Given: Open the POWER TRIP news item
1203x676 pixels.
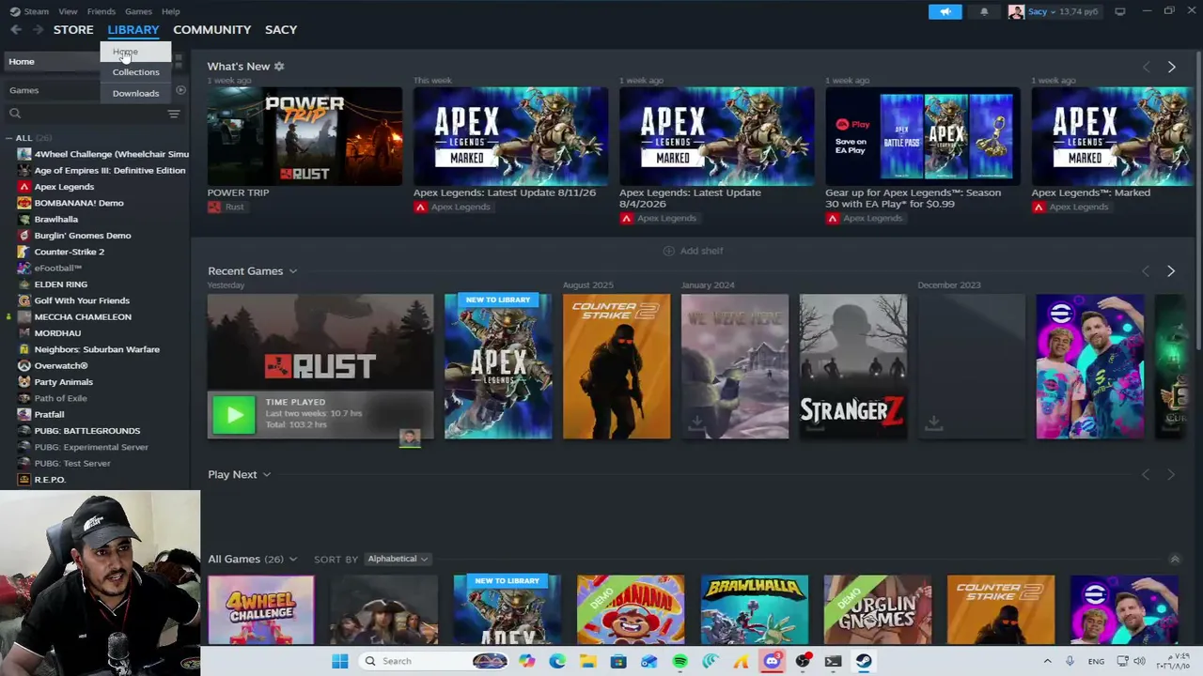Looking at the screenshot, I should (x=305, y=137).
